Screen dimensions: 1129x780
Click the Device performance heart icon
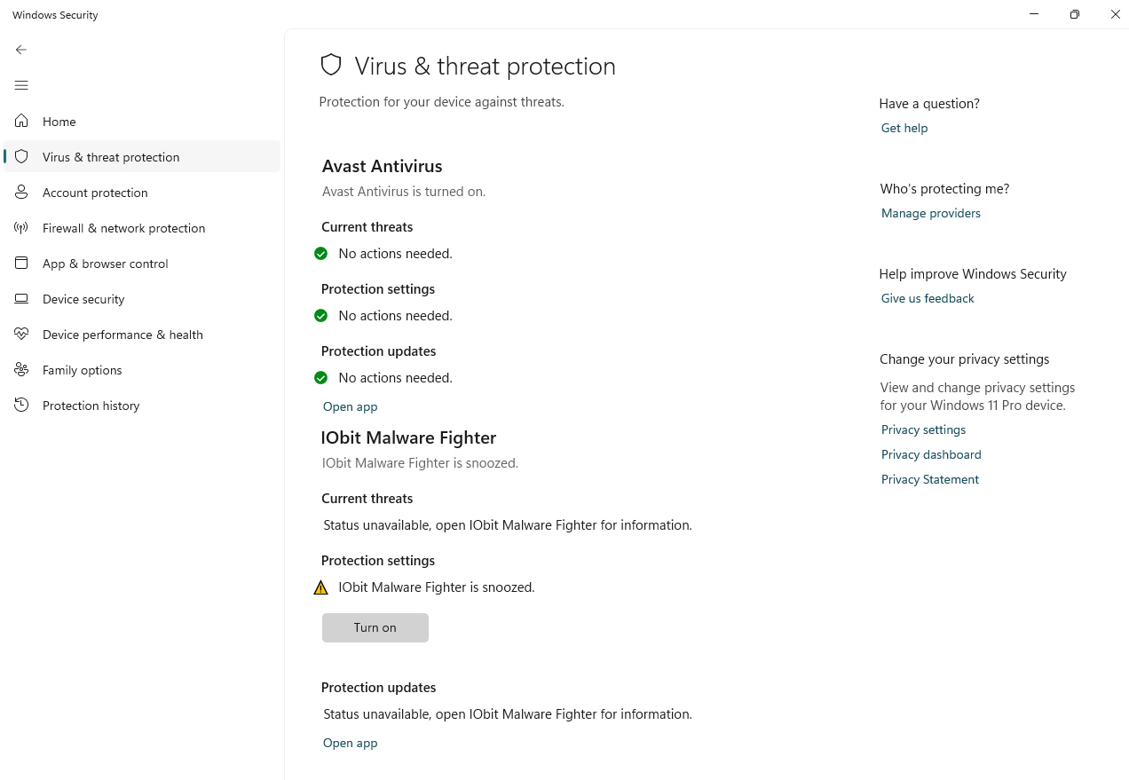(x=21, y=335)
